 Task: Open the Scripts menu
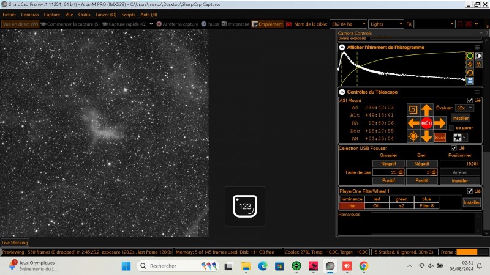point(128,15)
